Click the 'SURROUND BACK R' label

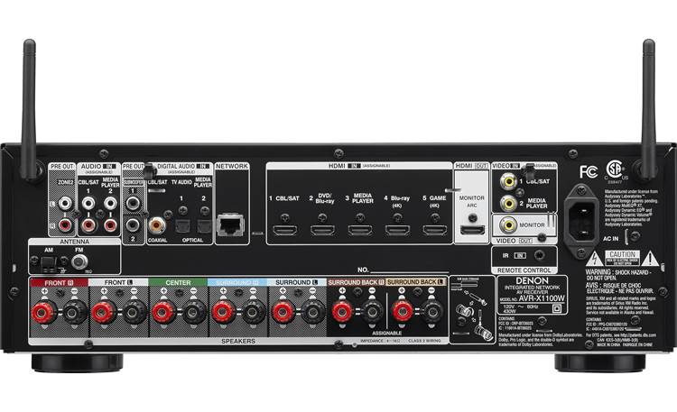[356, 282]
